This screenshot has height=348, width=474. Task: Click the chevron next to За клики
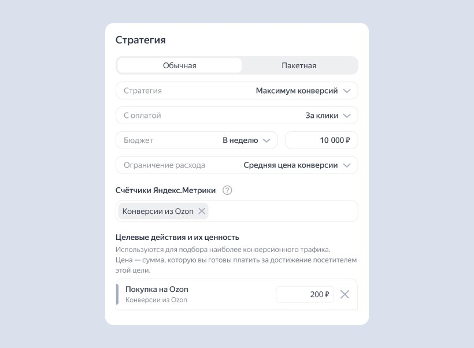tap(347, 116)
